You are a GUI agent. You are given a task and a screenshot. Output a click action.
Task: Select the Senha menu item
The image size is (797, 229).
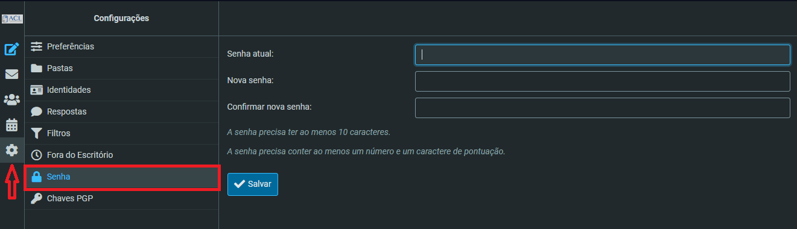[121, 177]
